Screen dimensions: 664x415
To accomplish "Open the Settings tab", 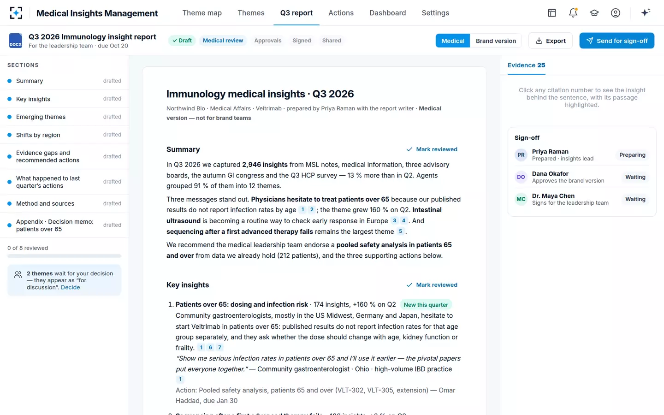I will point(435,13).
